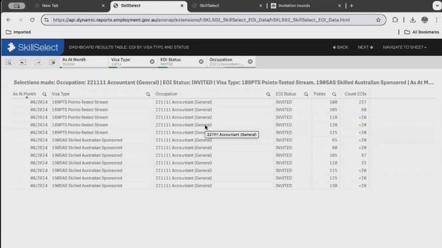Screen dimensions: 442x248
Task: Click the BACK navigation button
Action: [x=340, y=48]
